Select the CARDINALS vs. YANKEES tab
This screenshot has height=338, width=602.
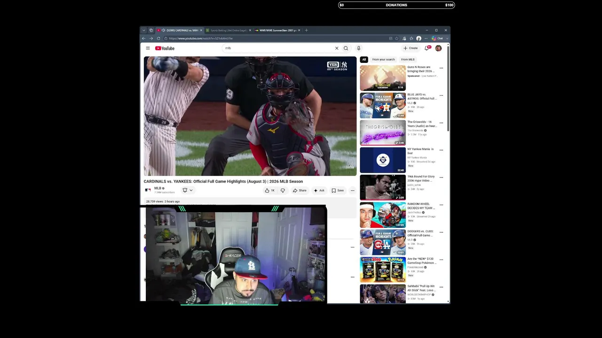tap(179, 31)
